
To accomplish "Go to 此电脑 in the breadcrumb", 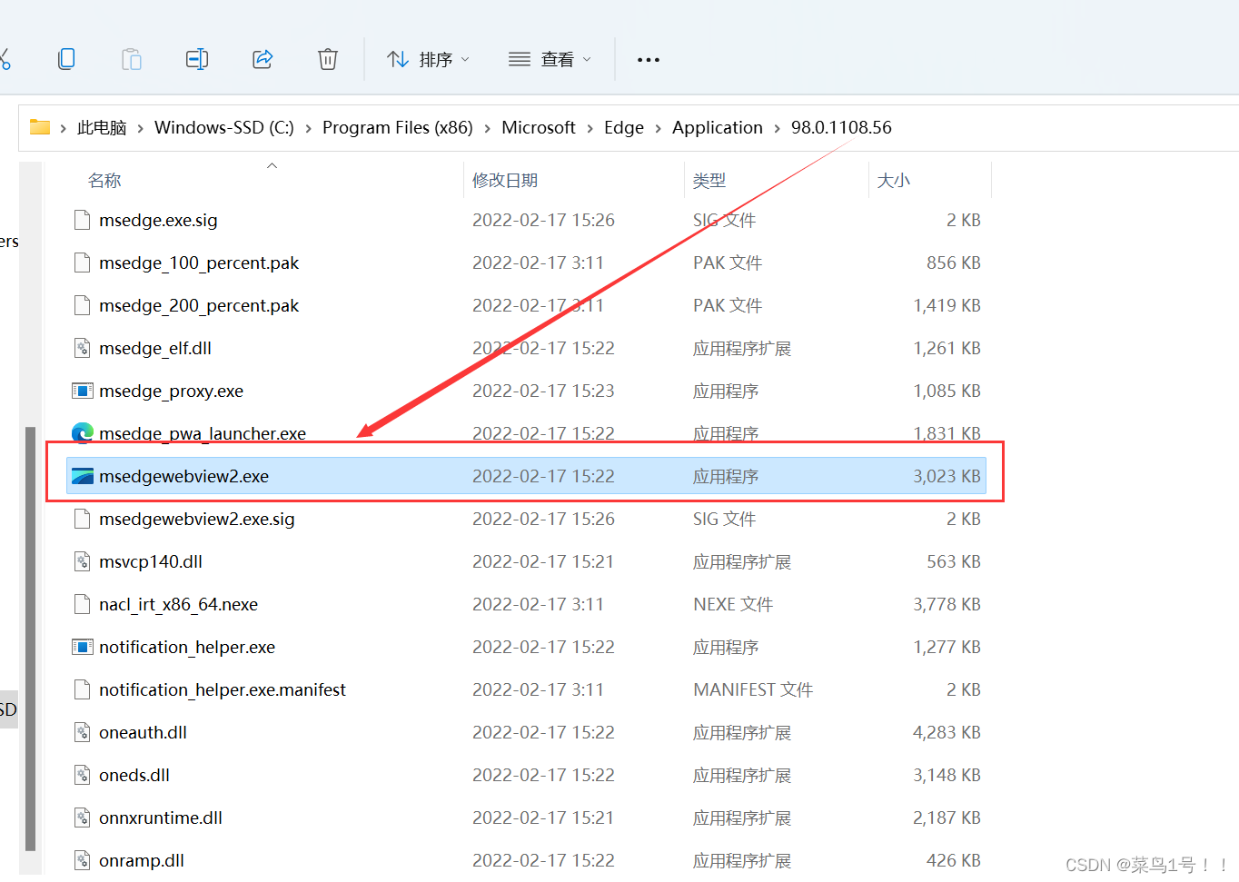I will tap(102, 127).
